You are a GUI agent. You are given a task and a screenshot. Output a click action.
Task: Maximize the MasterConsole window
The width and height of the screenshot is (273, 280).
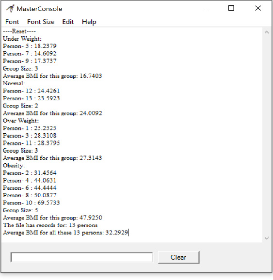[231, 8]
